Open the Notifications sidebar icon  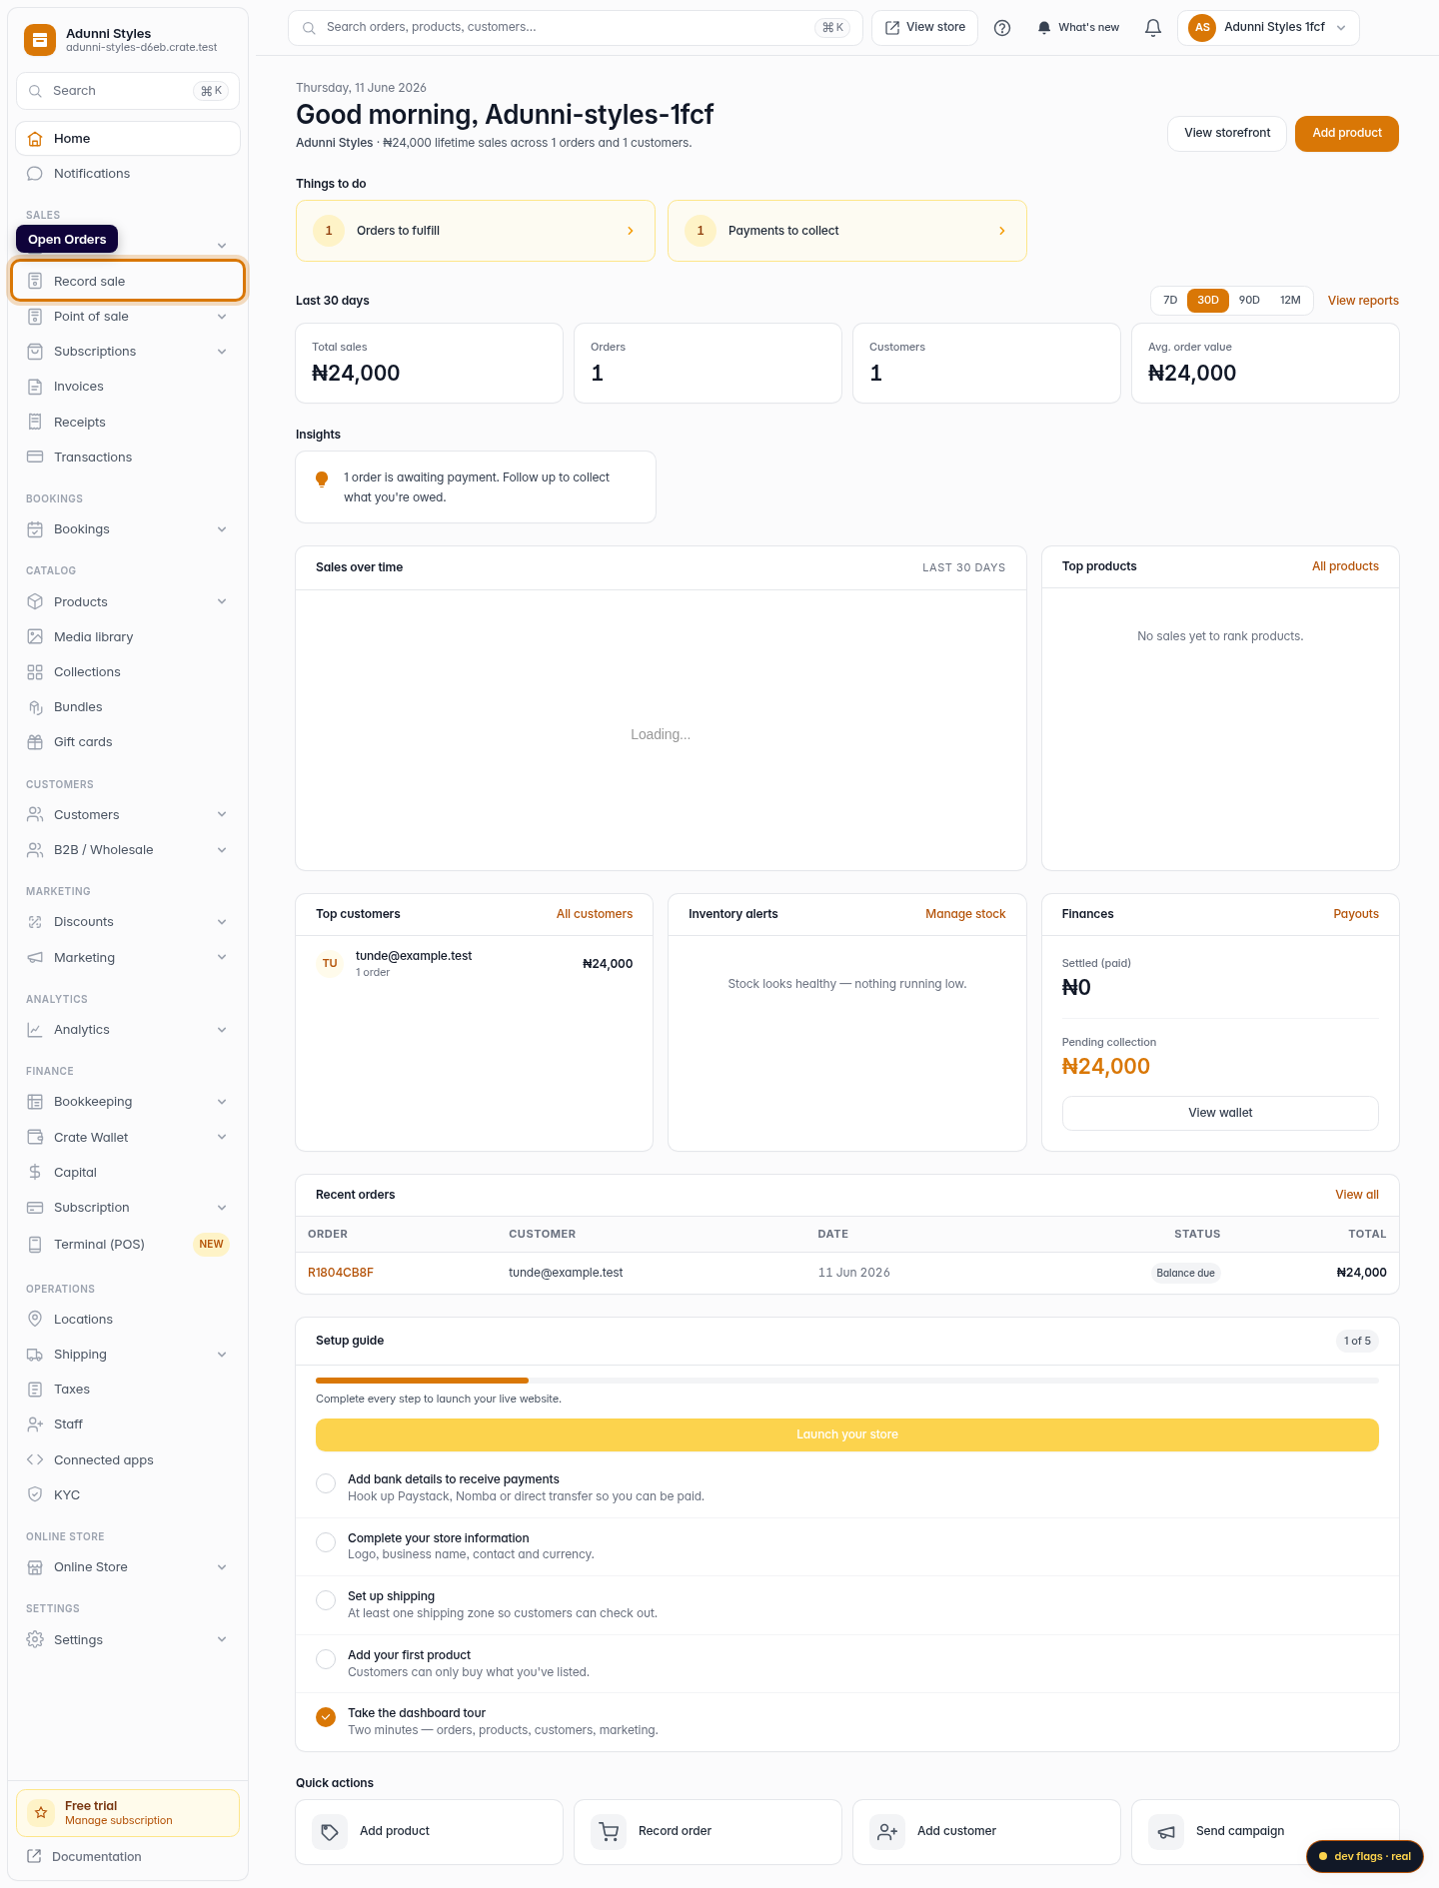(x=35, y=174)
